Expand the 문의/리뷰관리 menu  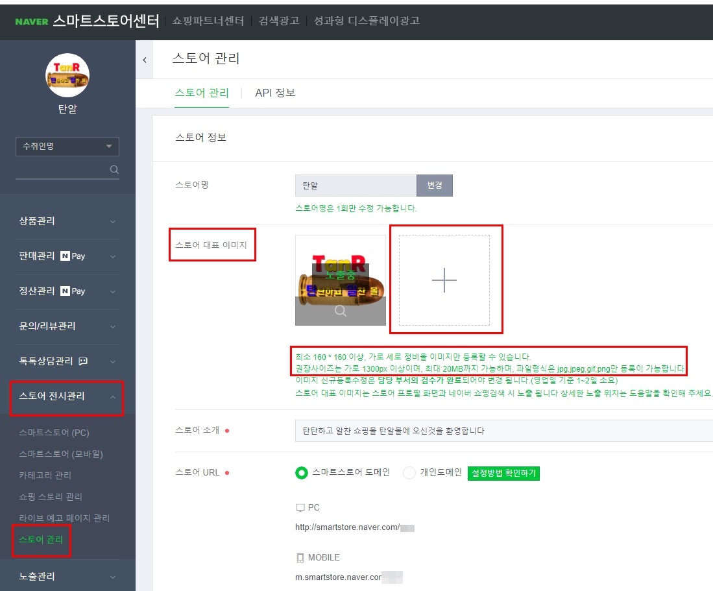pos(67,326)
